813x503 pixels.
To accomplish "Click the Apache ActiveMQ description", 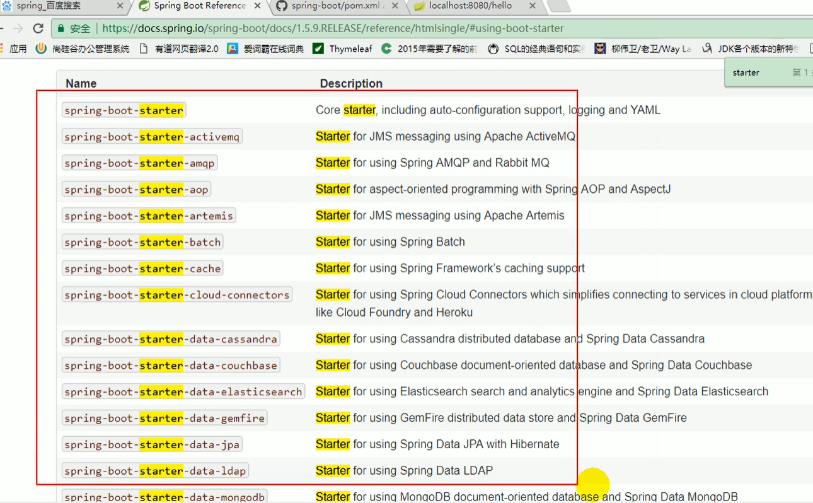I will pos(446,137).
